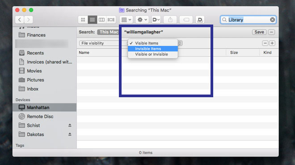The height and width of the screenshot is (165, 295).
Task: Select This Mac search scope
Action: (108, 32)
